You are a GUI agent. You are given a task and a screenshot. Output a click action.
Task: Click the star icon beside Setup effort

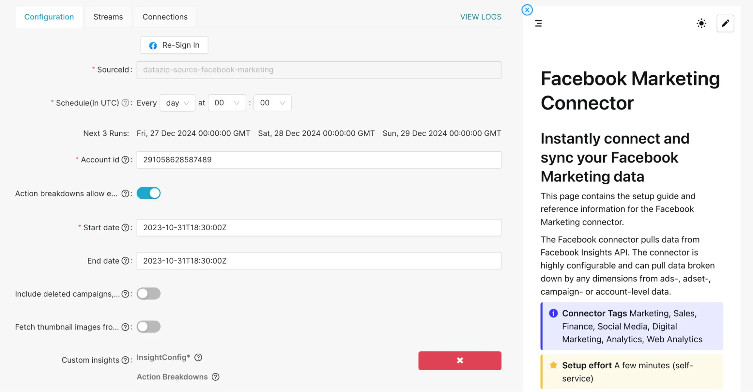click(553, 365)
